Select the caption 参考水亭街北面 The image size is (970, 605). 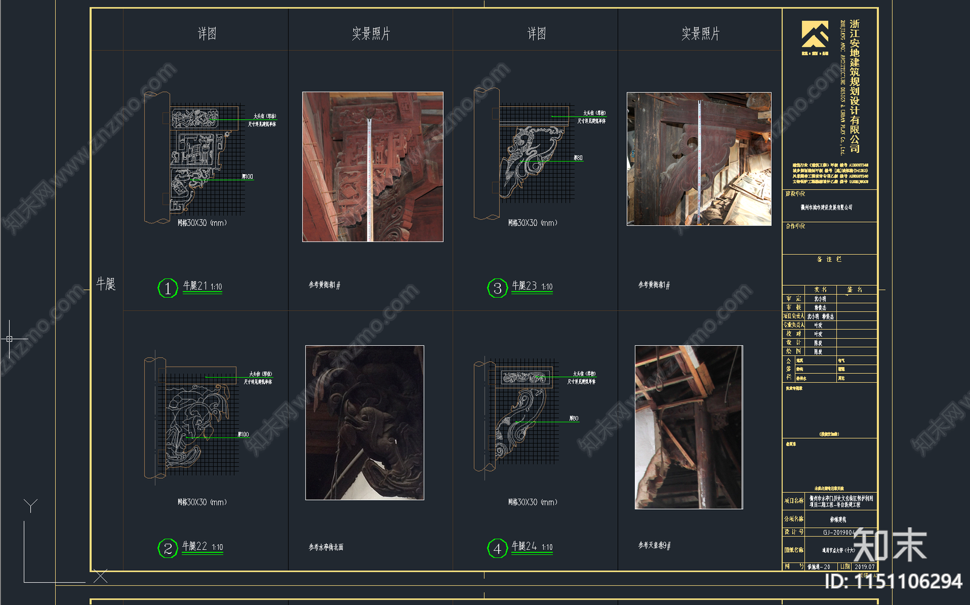coord(326,547)
